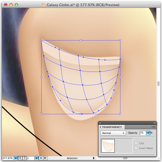The image size is (162, 162).
Task: Click the bottom-center bounding box handle
Action: 81,114
